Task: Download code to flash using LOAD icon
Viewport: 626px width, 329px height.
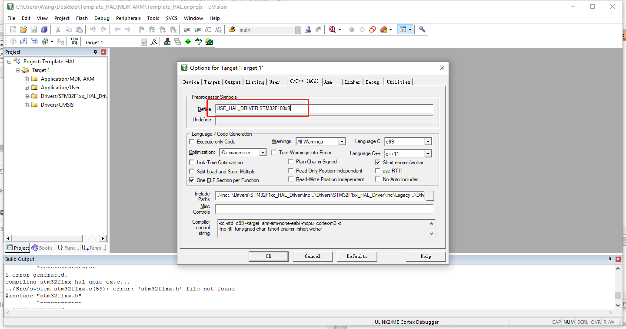Action: [74, 42]
